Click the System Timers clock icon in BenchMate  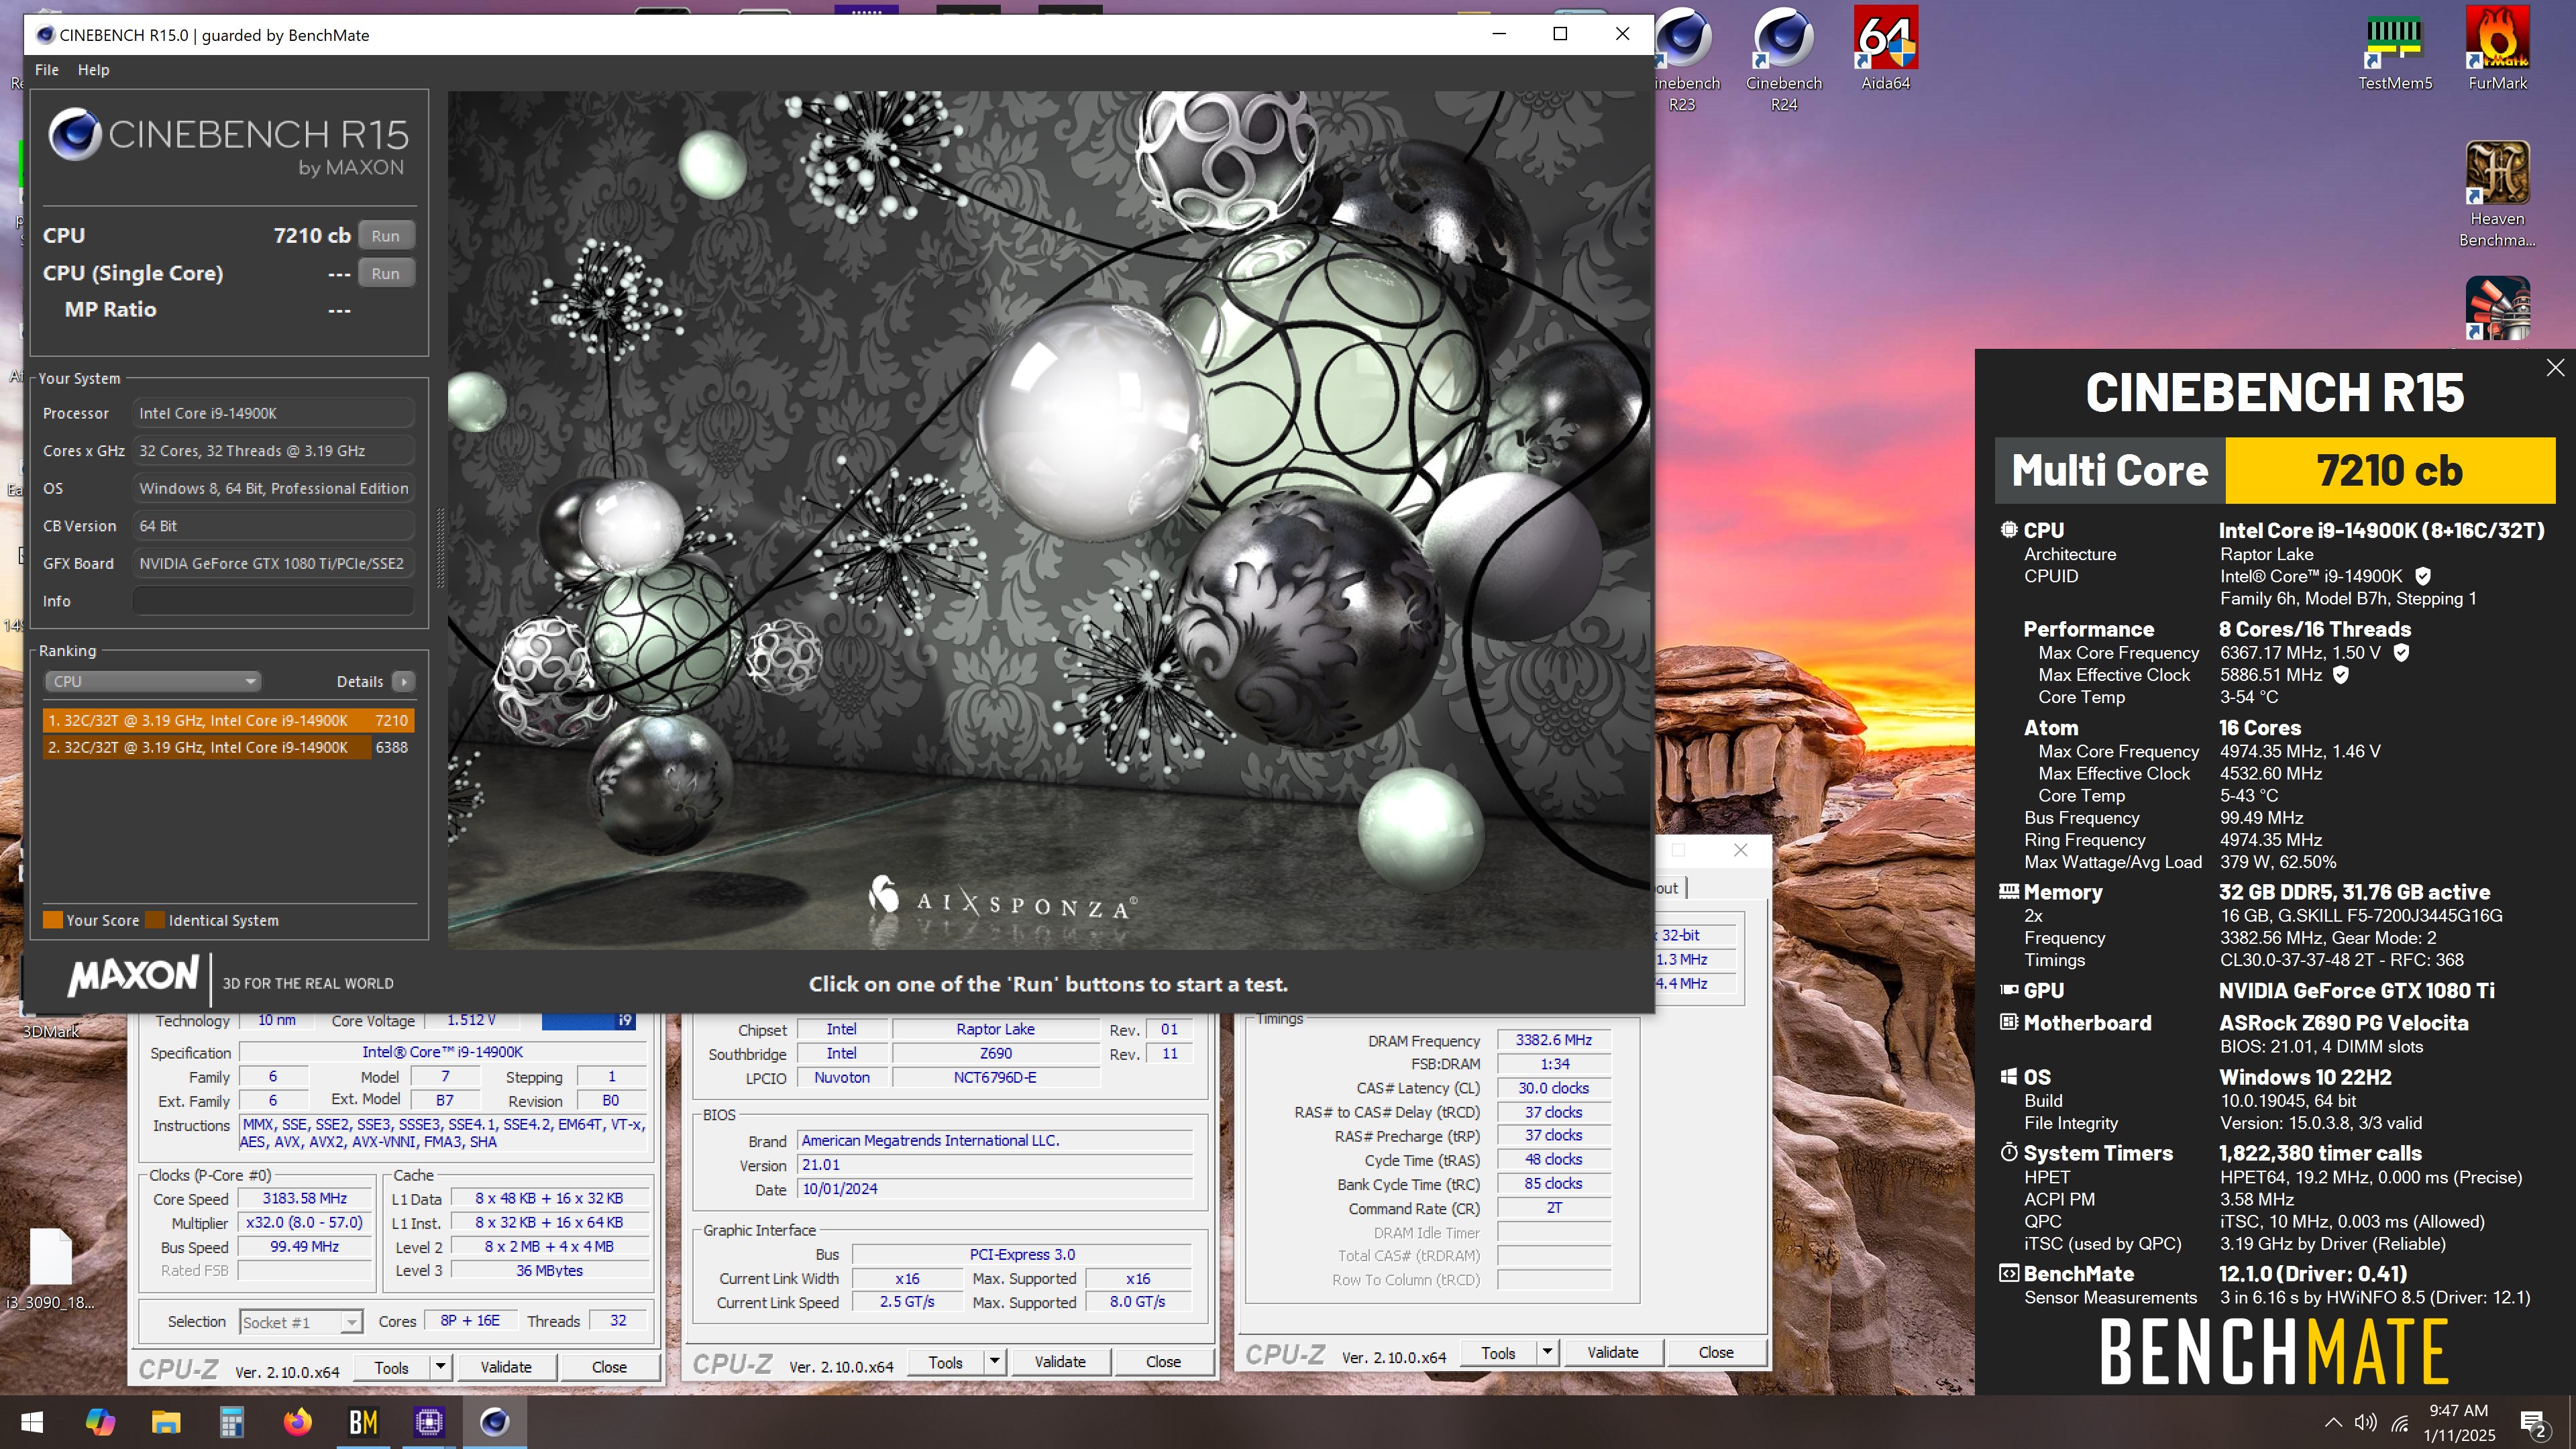point(2008,1152)
